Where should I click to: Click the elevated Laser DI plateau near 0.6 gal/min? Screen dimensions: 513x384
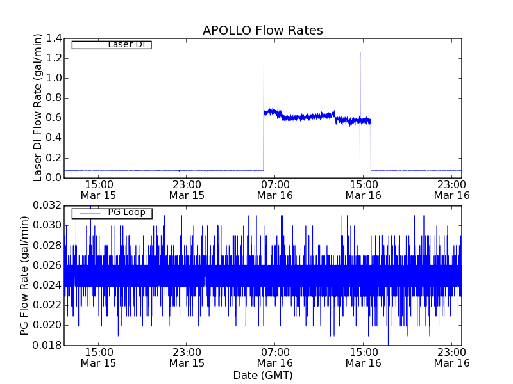click(x=308, y=117)
